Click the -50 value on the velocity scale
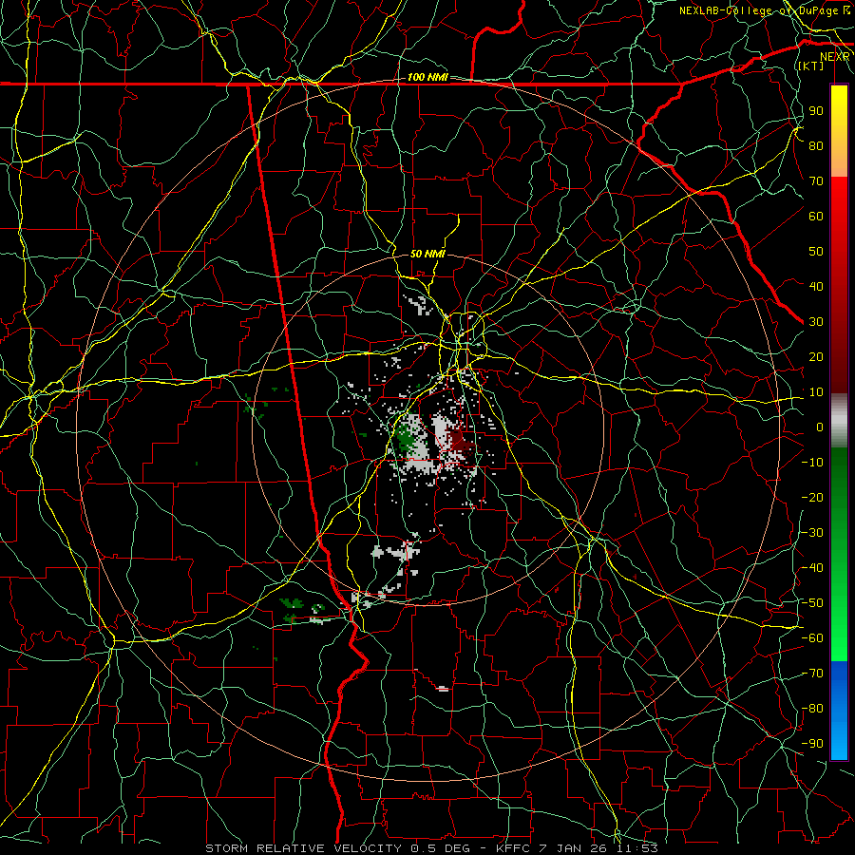This screenshot has width=855, height=855. click(812, 603)
